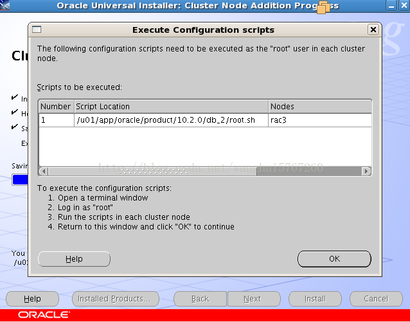The height and width of the screenshot is (322, 410).
Task: Click the blue progress bar in installer
Action: pyautogui.click(x=20, y=180)
